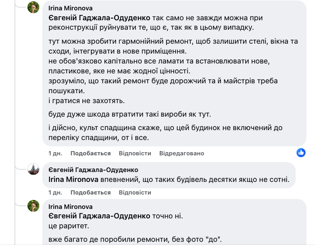
Task: Click the timestamp under the "впевнений" comment
Action: pyautogui.click(x=55, y=193)
